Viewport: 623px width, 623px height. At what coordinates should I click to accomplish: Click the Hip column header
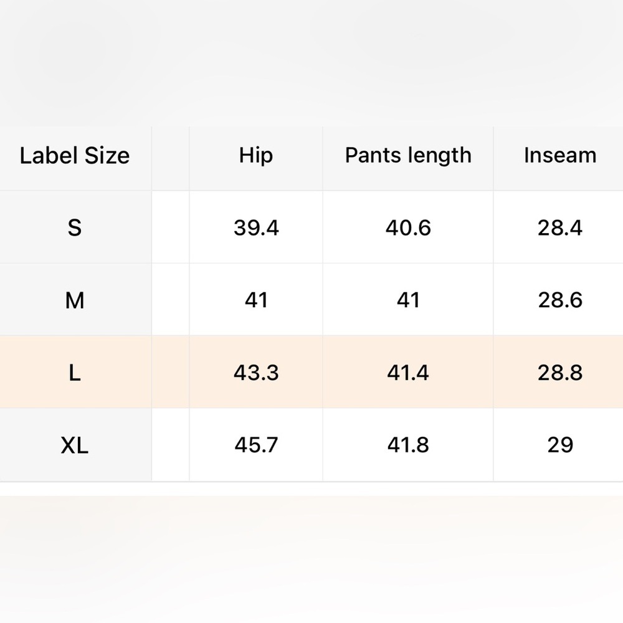pos(256,155)
